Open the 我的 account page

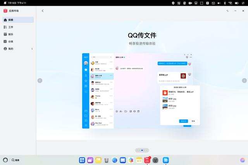[x=18, y=49]
